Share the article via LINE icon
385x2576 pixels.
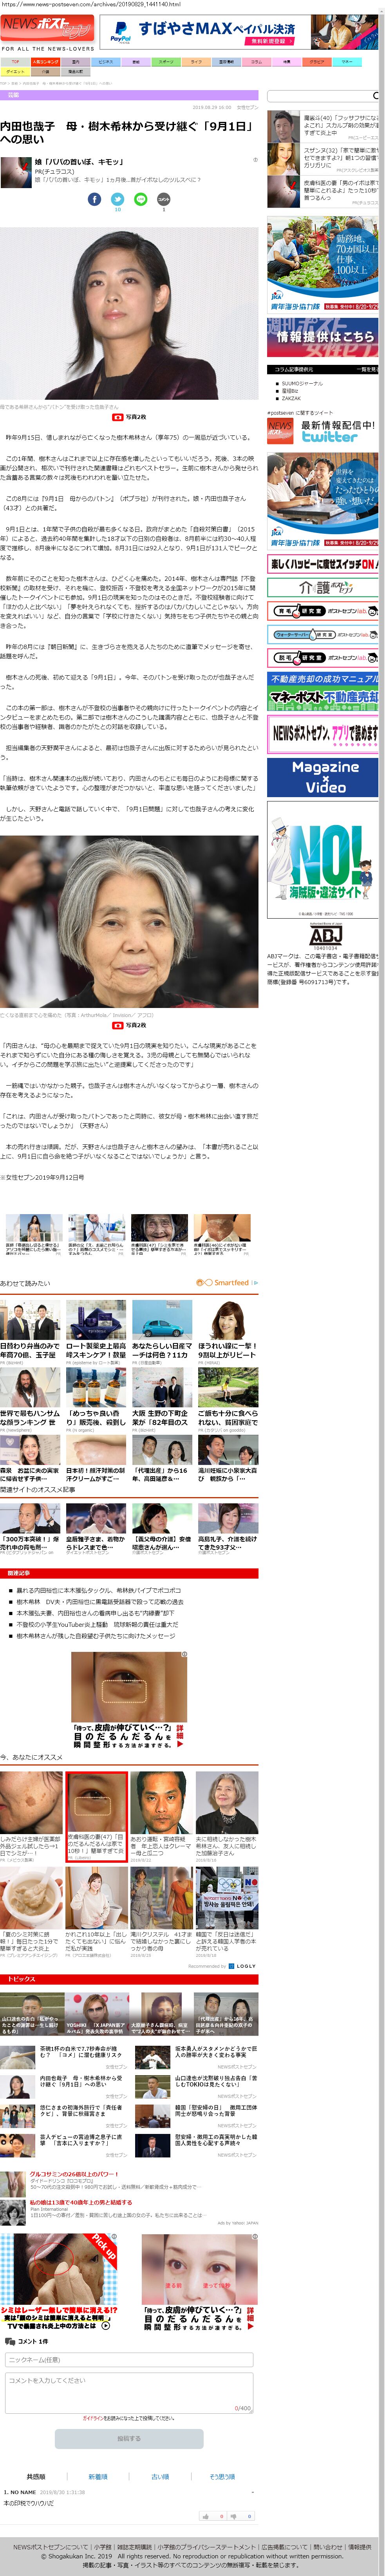140,199
